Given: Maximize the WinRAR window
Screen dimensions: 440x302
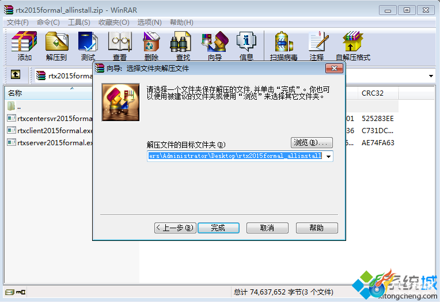Looking at the screenshot, I should click(407, 10).
